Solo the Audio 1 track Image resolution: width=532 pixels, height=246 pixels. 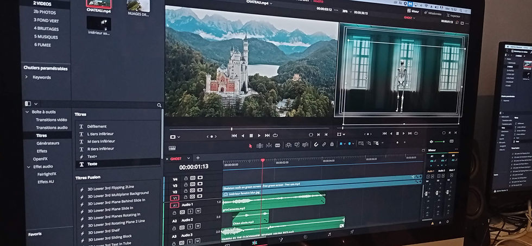pyautogui.click(x=190, y=211)
